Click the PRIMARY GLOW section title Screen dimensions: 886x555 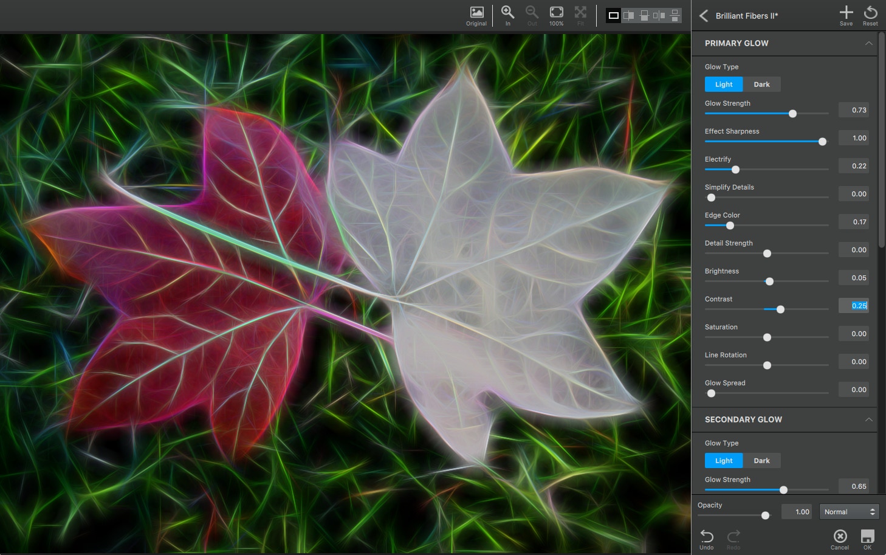pos(737,43)
